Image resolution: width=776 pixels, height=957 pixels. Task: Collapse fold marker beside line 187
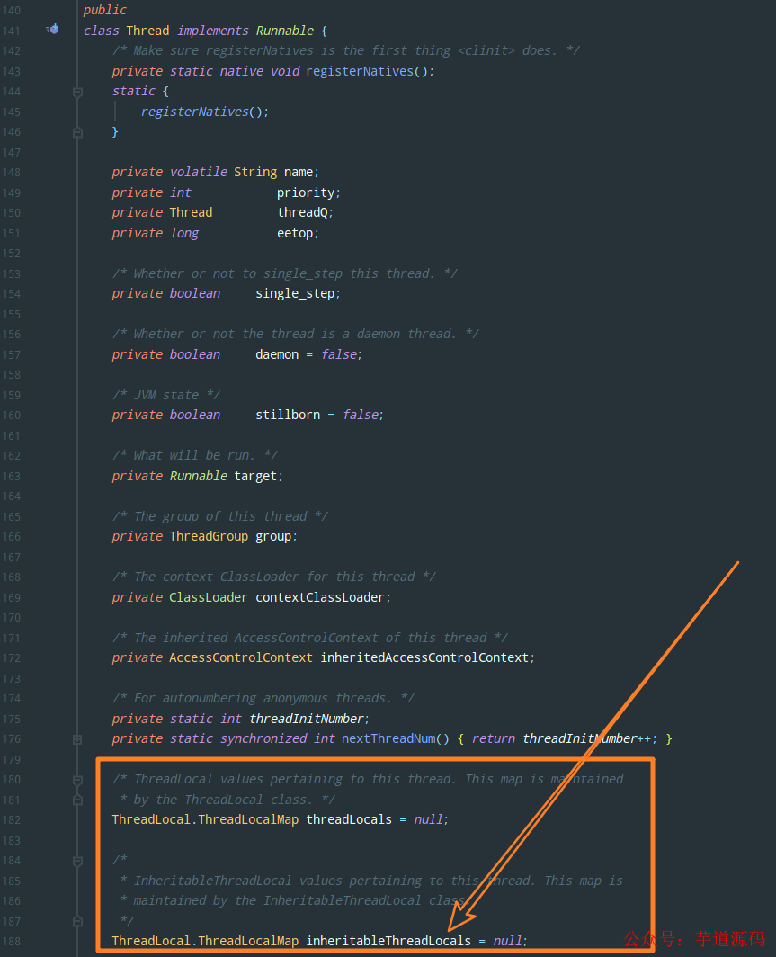[76, 920]
